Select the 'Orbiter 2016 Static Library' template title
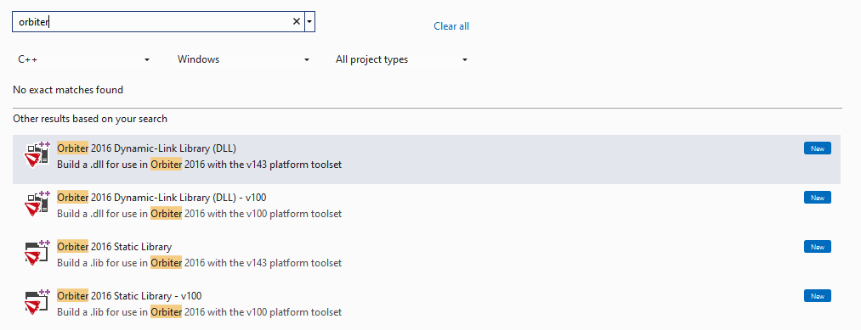 point(114,247)
